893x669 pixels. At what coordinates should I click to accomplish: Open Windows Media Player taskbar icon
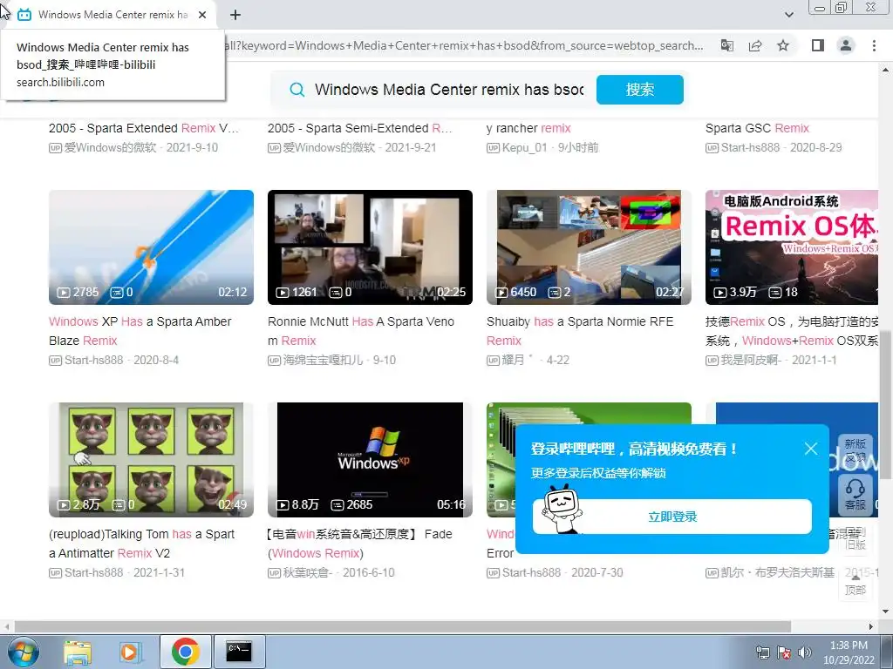[x=129, y=652]
